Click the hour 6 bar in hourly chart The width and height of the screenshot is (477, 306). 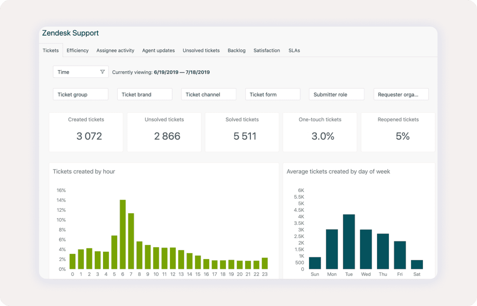123,234
